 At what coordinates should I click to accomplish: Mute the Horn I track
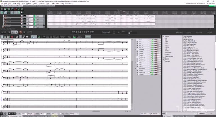pos(30,16)
